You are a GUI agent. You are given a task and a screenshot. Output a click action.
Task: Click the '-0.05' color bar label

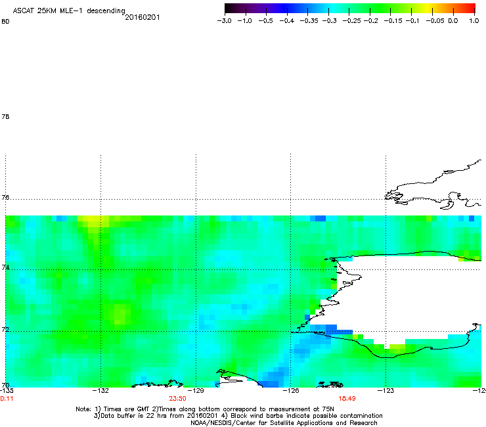[435, 21]
